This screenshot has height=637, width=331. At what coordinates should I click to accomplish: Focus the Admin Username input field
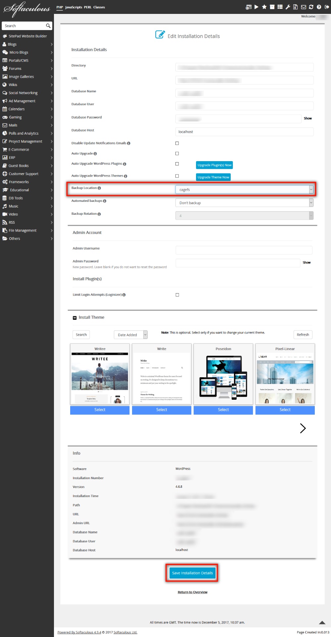[244, 250]
